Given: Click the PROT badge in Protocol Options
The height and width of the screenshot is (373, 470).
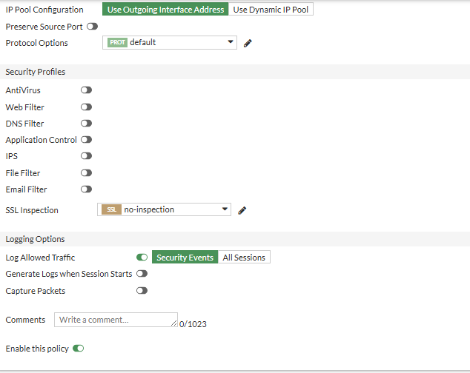Looking at the screenshot, I should [118, 43].
